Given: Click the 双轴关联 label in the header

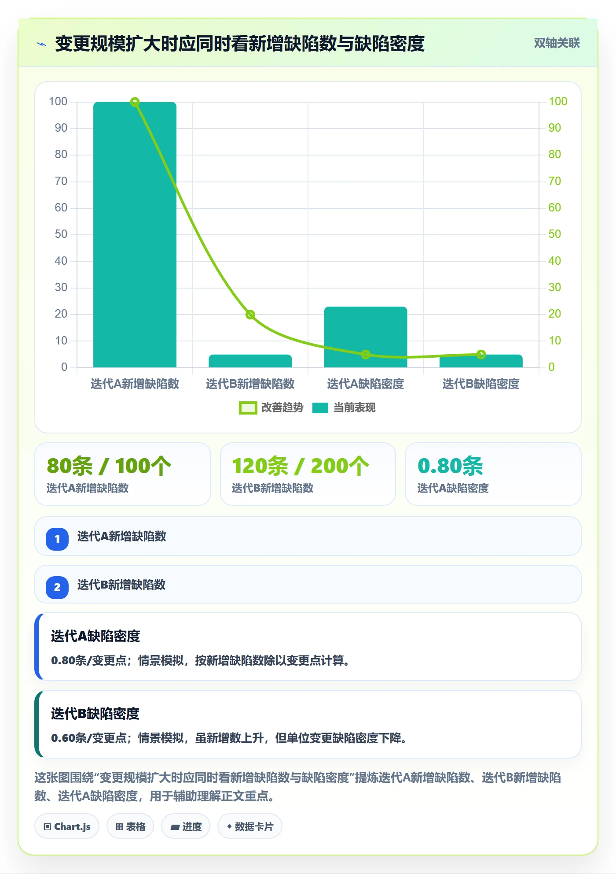Looking at the screenshot, I should coord(557,43).
